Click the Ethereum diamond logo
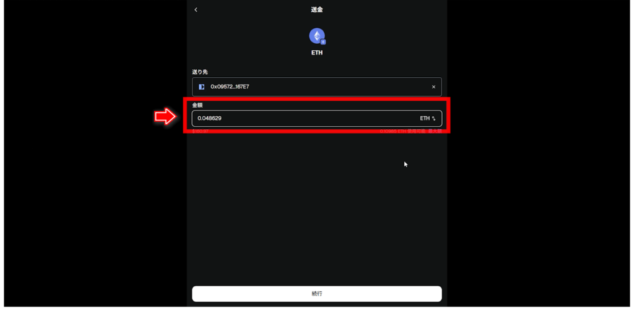This screenshot has width=634, height=311. (316, 35)
